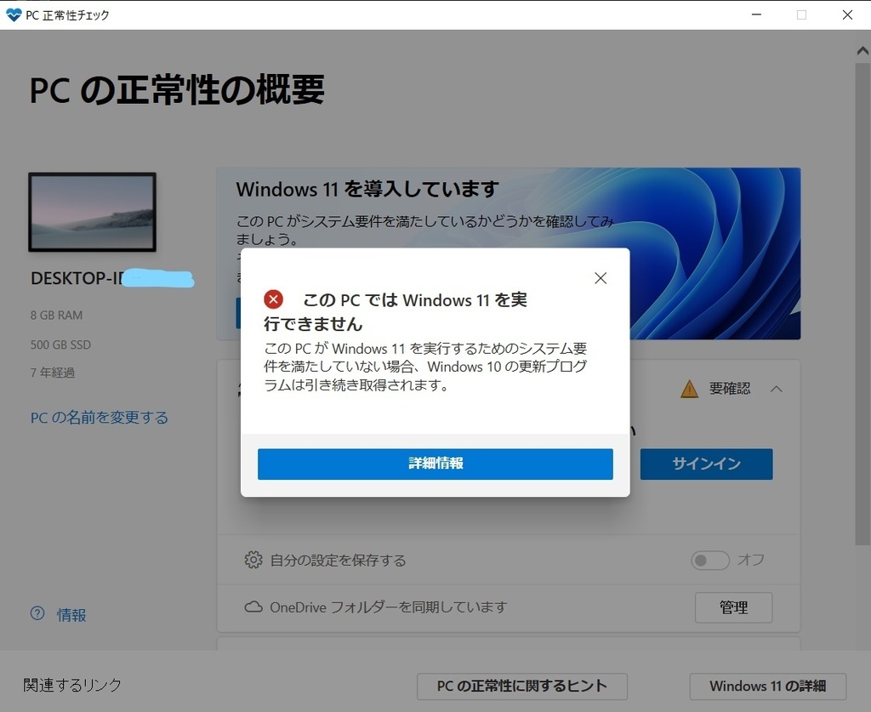Click the red error icon in dialog
The width and height of the screenshot is (871, 712).
(273, 299)
